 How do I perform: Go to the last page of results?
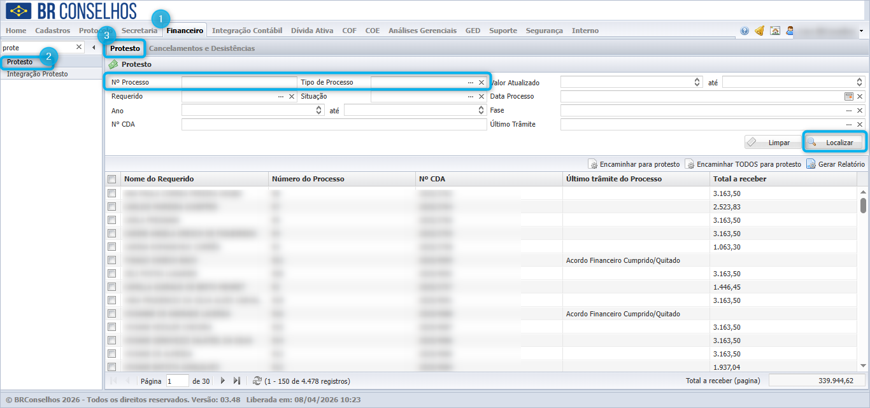click(x=236, y=381)
